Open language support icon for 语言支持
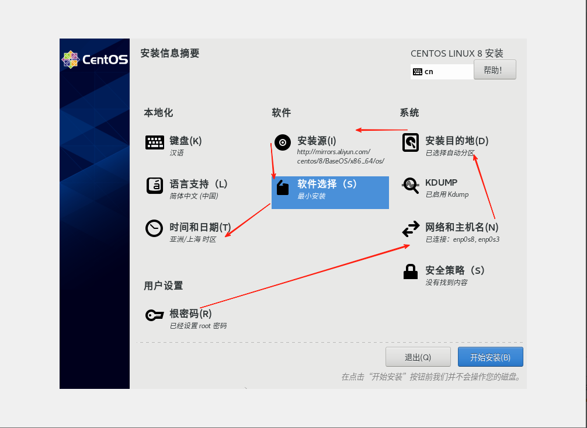Image resolution: width=587 pixels, height=428 pixels. click(x=155, y=186)
